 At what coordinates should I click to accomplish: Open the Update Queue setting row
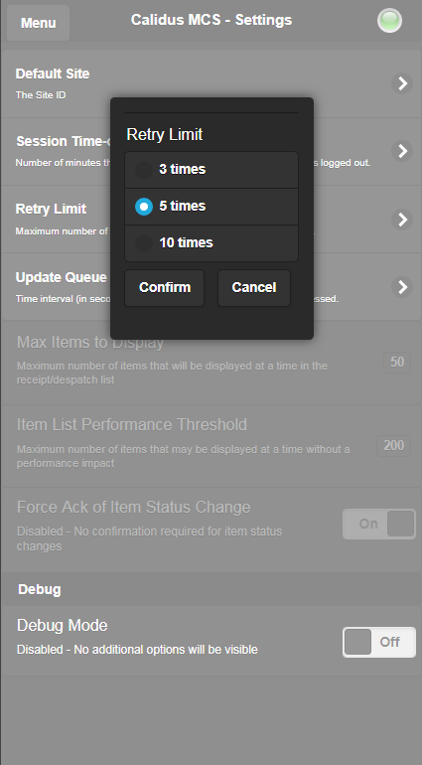point(211,287)
